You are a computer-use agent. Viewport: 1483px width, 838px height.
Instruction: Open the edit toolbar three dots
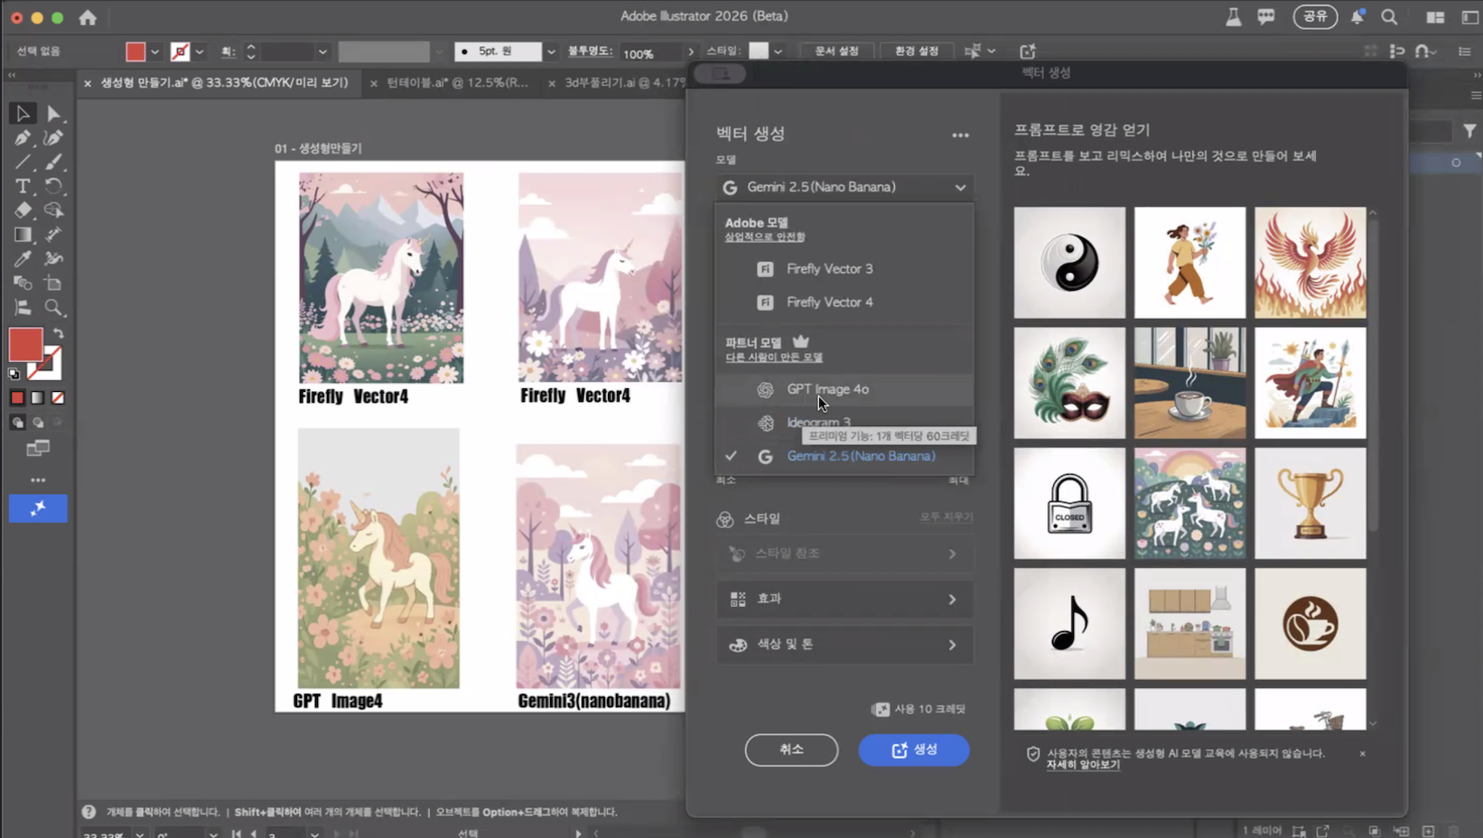[38, 480]
